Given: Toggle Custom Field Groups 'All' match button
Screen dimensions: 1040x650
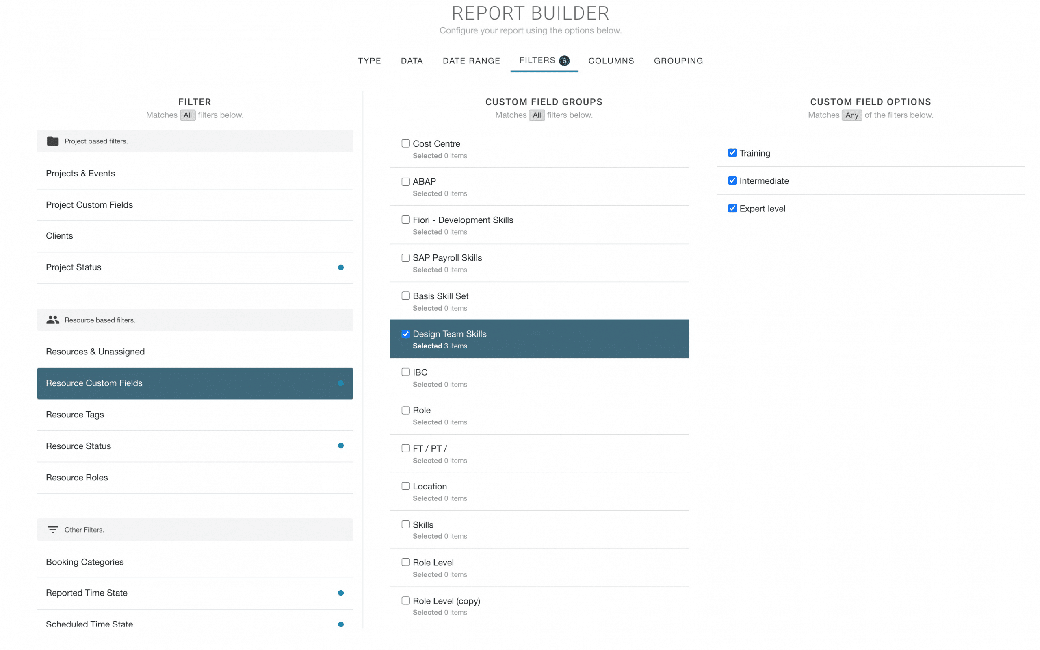Looking at the screenshot, I should click(x=537, y=115).
